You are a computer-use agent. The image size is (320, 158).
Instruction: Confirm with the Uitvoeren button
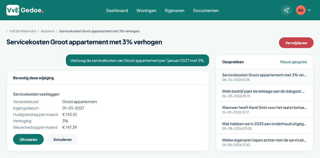[x=28, y=139]
